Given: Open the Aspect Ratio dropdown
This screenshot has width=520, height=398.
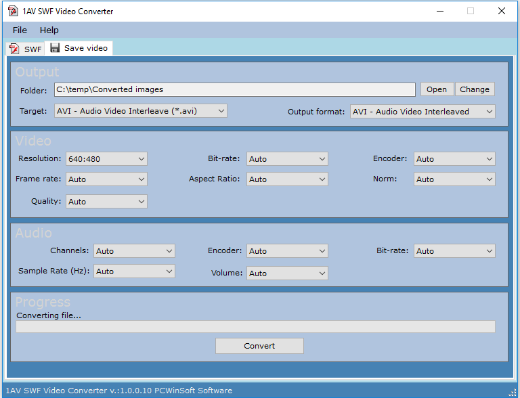Looking at the screenshot, I should (x=287, y=179).
